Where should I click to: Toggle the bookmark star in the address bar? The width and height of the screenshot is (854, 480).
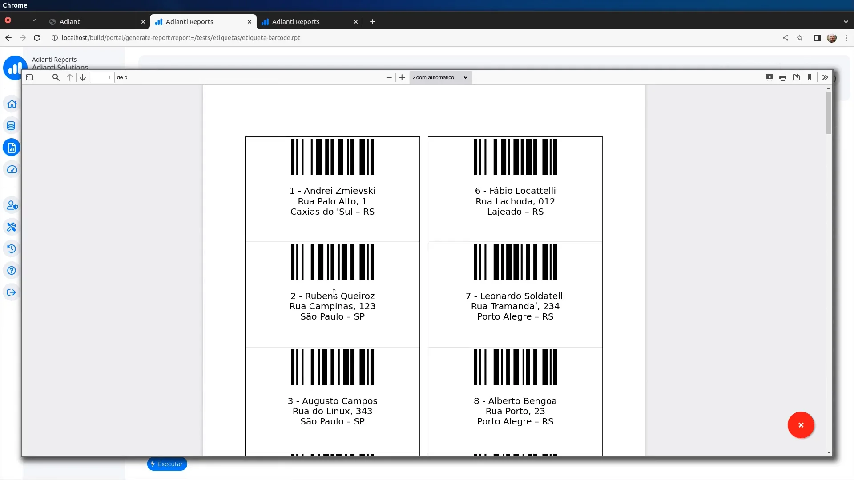(800, 38)
